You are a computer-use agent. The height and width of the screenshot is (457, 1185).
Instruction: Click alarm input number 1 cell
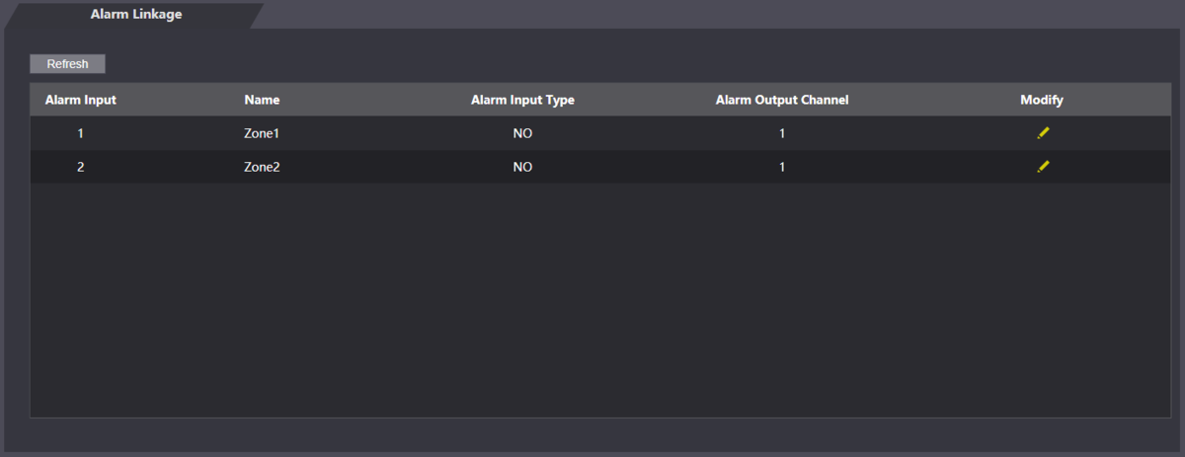coord(81,133)
